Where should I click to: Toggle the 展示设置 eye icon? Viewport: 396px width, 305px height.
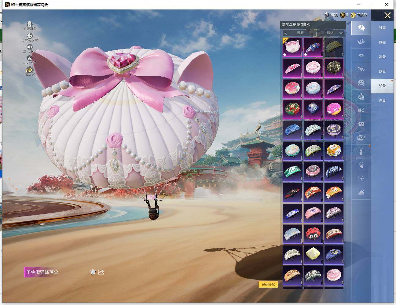point(29,47)
